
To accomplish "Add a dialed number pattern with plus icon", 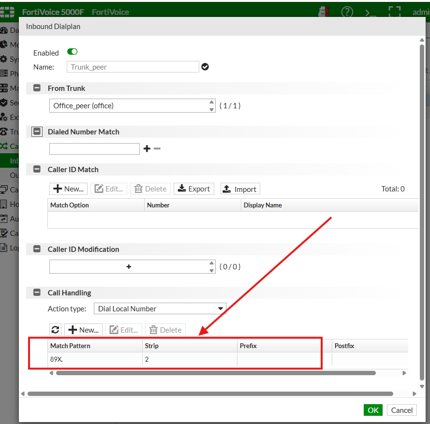I will tap(147, 148).
